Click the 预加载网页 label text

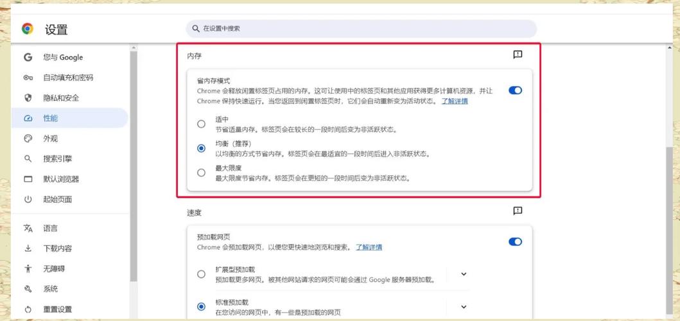[213, 238]
